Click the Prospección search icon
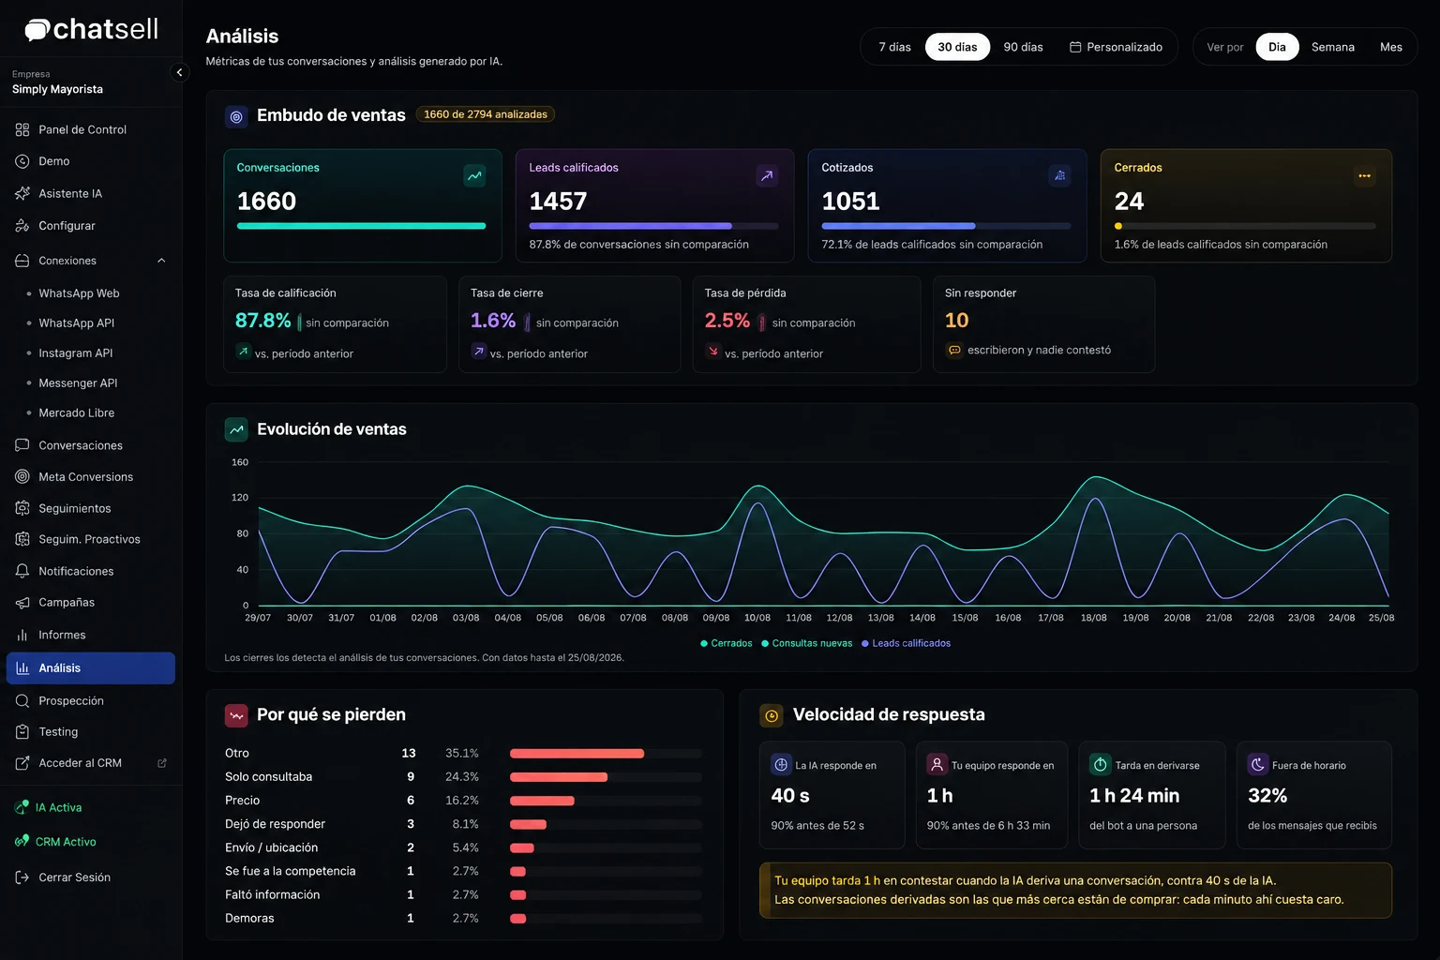Viewport: 1440px width, 960px height. click(22, 701)
